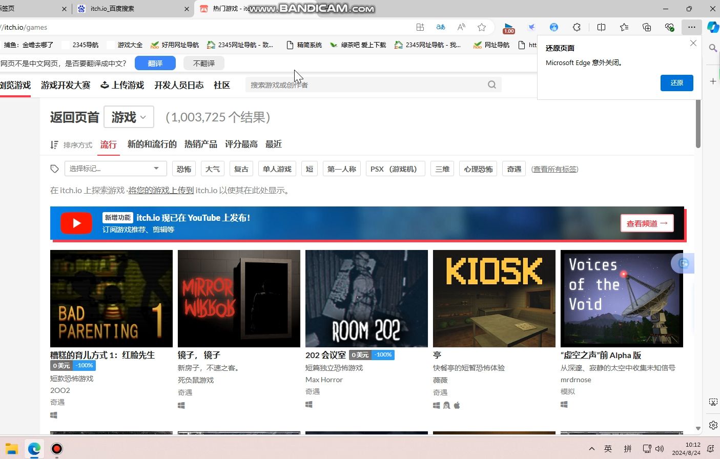Filter by the Psychological Horror tag
The height and width of the screenshot is (459, 720).
(x=479, y=169)
